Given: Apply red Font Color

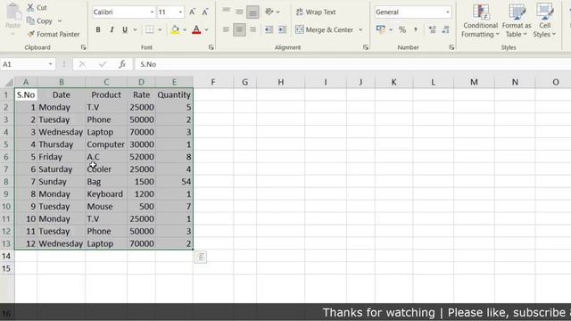Looking at the screenshot, I should [196, 29].
